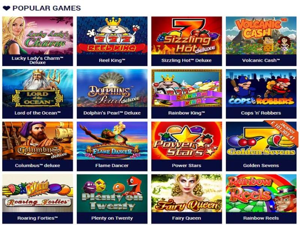Viewport: 300px width, 225px height.
Task: Open the Lucky Lady's Charm Deluxe thumbnail
Action: point(37,36)
